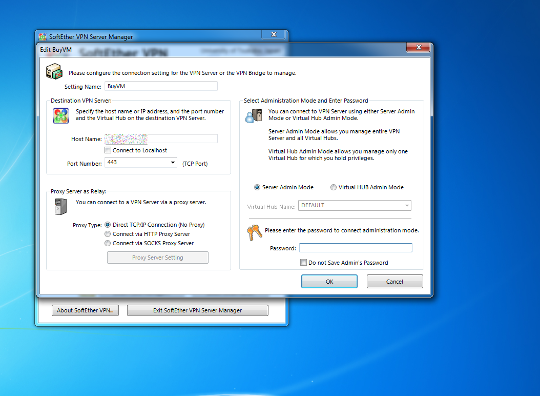Click 'Select Administration Mode and Enter Password' heading

coord(306,101)
